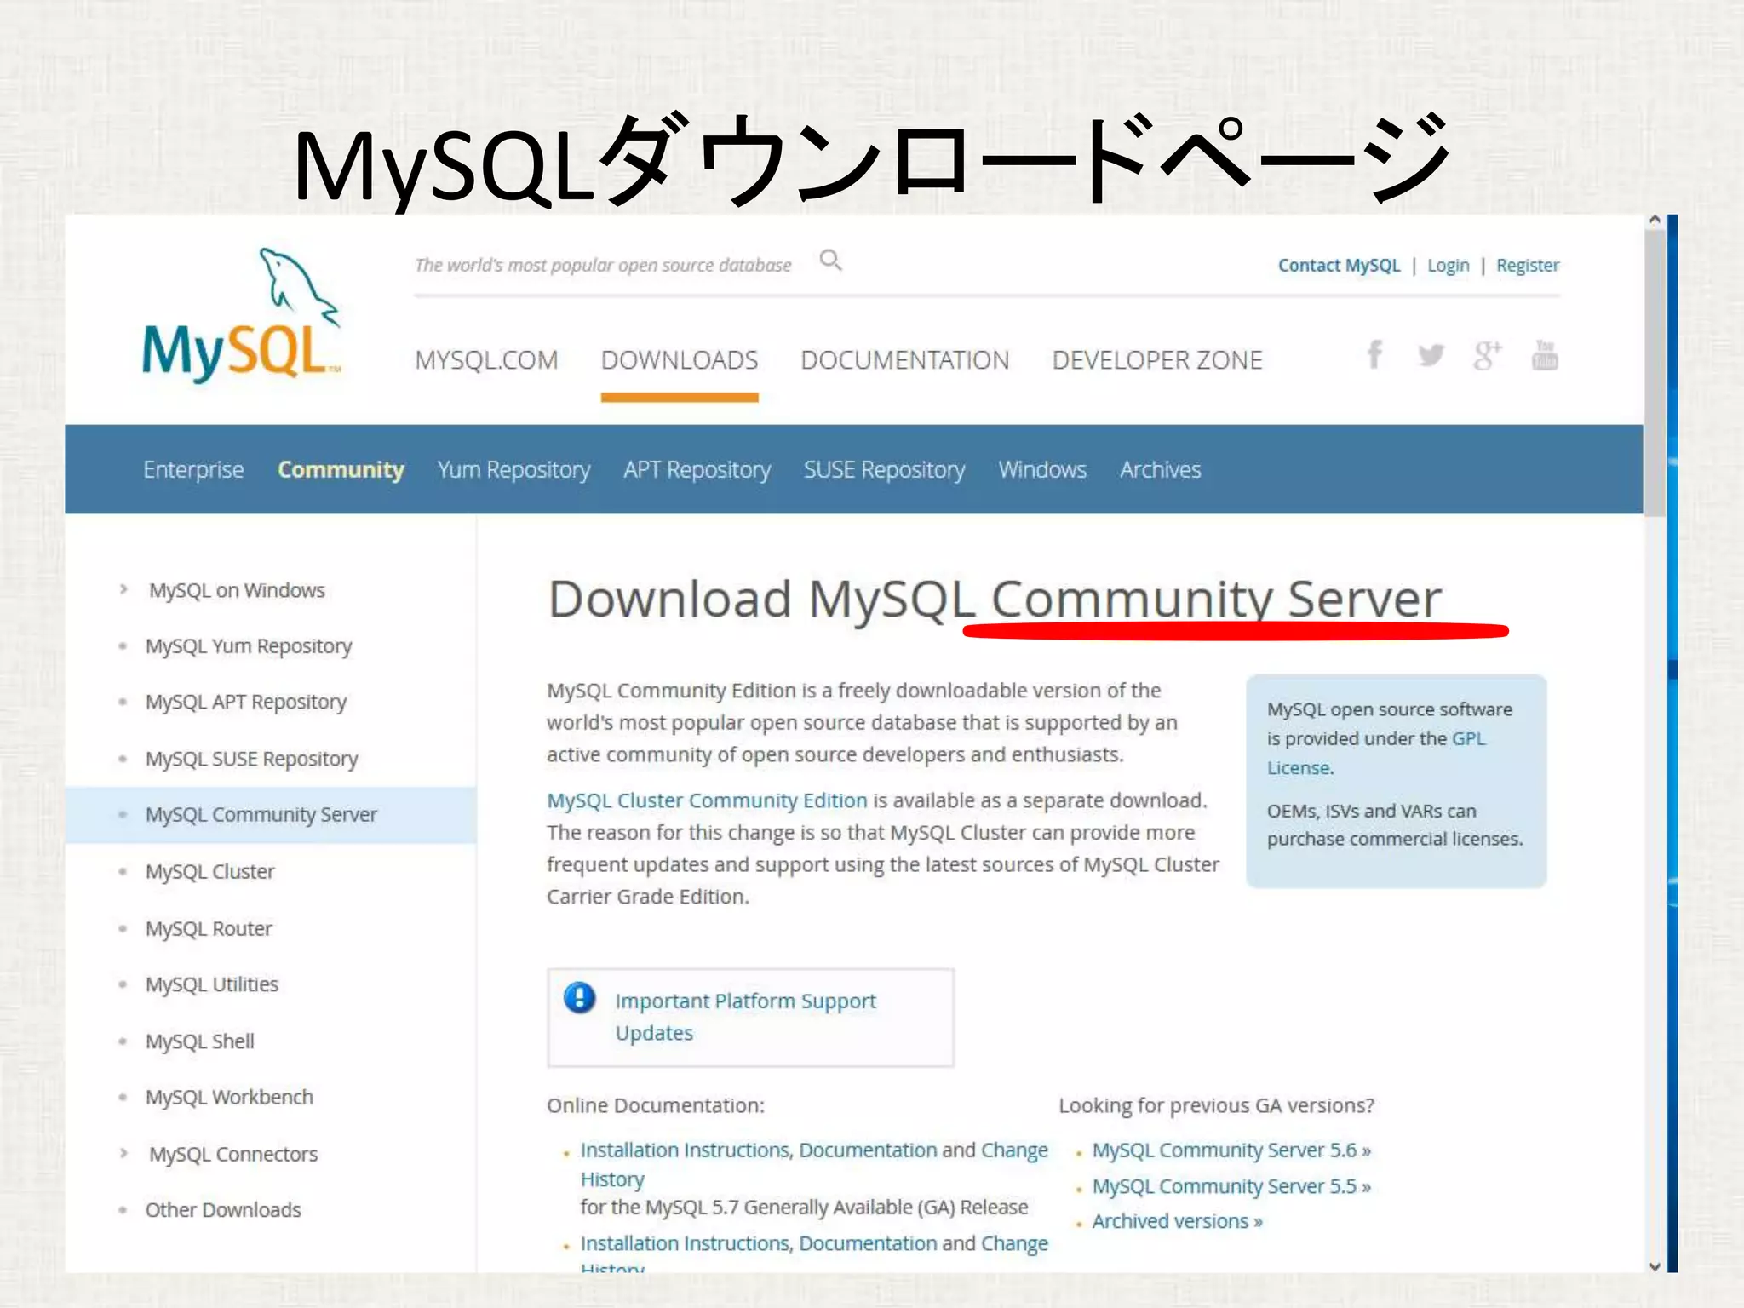Open Windows submenu item

(x=1042, y=469)
